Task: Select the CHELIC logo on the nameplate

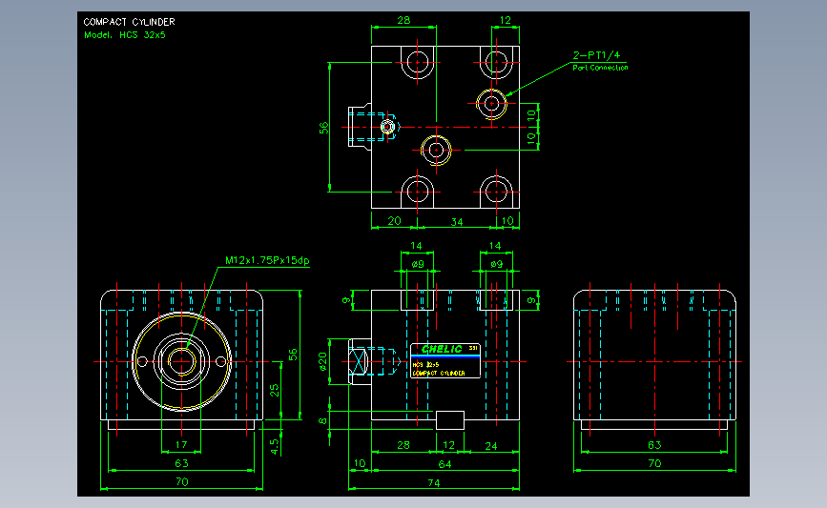Action: (x=442, y=349)
